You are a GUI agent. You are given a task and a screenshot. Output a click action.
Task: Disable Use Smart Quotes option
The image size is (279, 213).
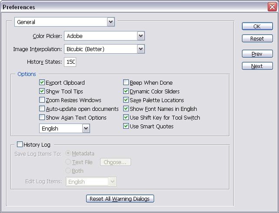click(x=126, y=126)
